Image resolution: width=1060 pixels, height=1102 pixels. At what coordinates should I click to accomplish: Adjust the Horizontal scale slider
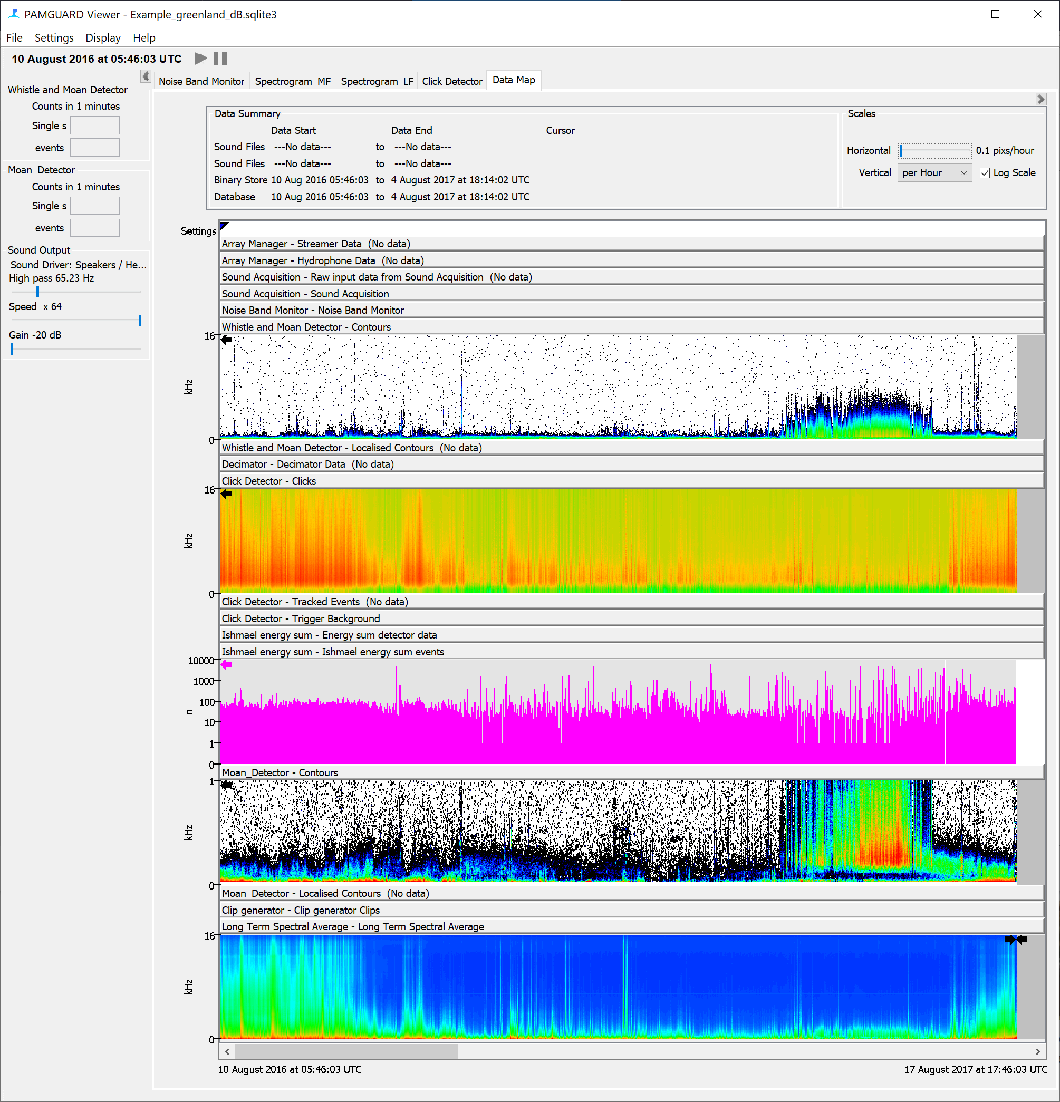[934, 151]
